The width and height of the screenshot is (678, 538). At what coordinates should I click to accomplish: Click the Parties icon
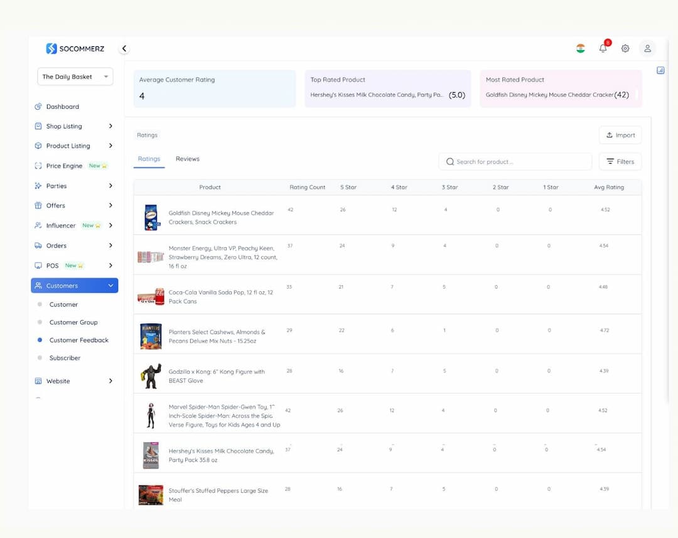pos(38,186)
